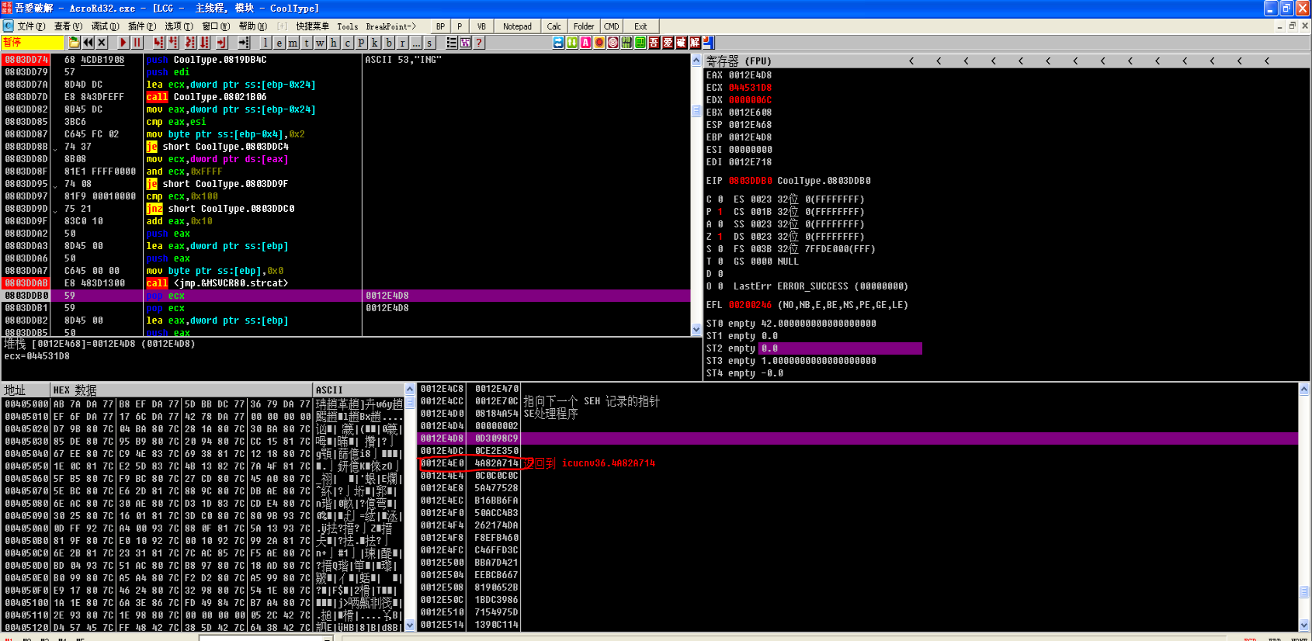Open Source window via 's' button
Image resolution: width=1312 pixels, height=641 pixels.
point(429,43)
